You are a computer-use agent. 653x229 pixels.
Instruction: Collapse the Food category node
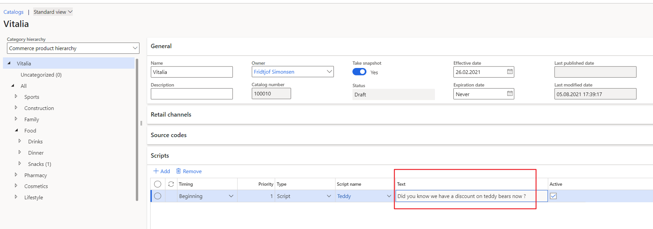16,130
